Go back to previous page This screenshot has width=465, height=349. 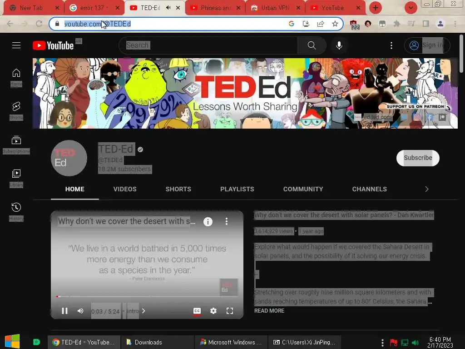click(x=10, y=24)
